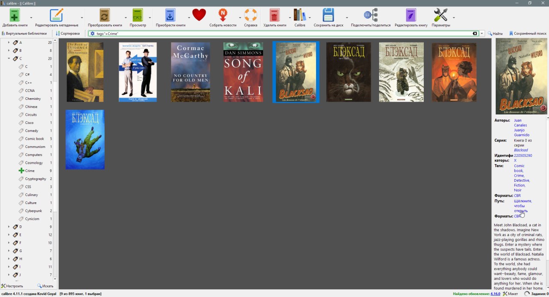
Task: Expand the D category in tag browser
Action: [x=9, y=227]
